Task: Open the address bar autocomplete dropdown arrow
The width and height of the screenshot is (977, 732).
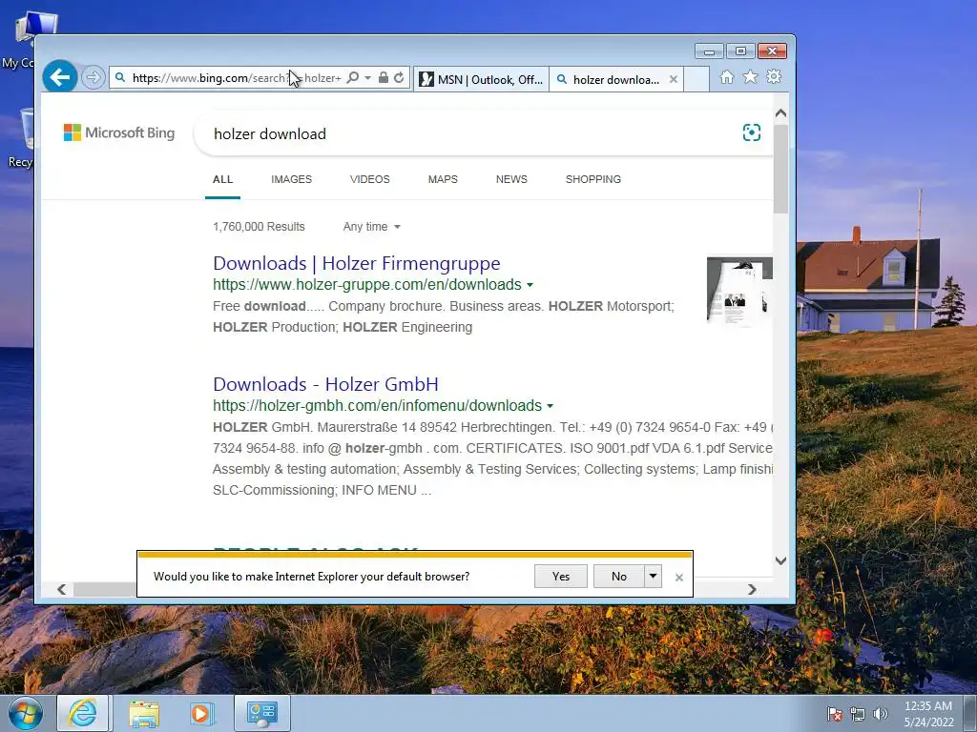Action: click(x=367, y=78)
